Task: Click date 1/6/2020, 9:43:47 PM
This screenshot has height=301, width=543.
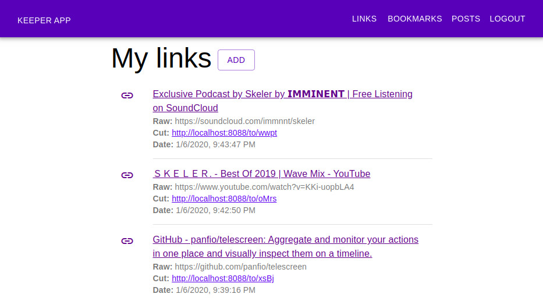Action: tap(215, 144)
